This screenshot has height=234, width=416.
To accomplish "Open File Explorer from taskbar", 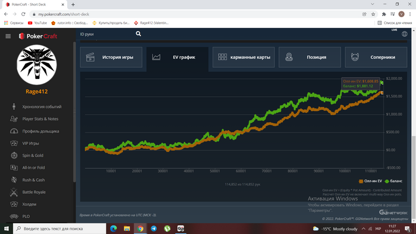I will click(x=127, y=229).
